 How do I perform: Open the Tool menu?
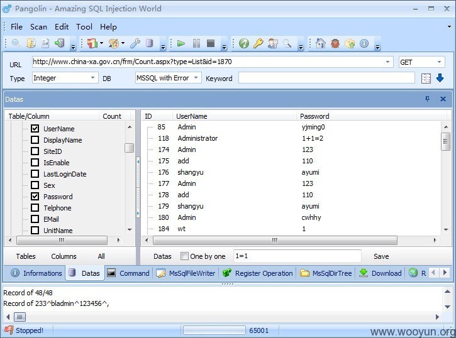(x=84, y=27)
